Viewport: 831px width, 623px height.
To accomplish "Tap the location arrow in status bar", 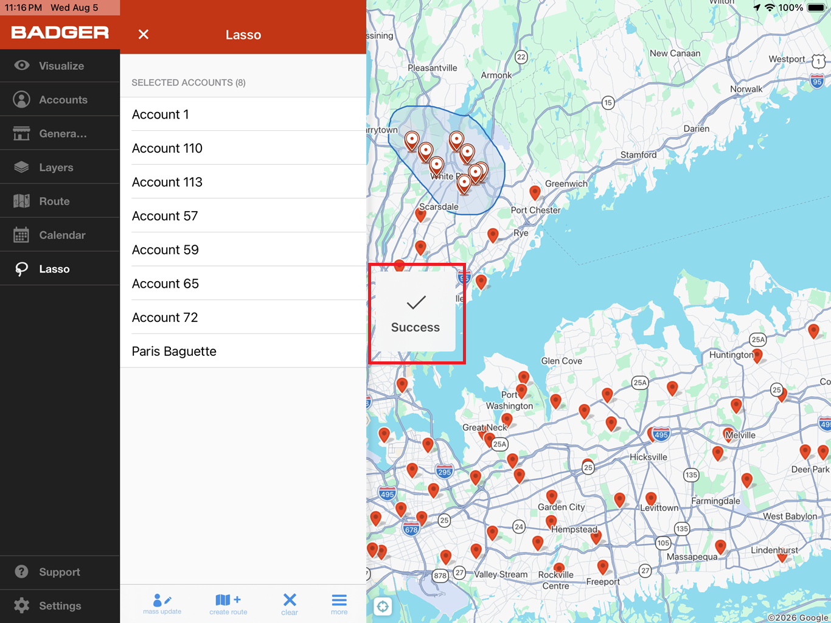I will pyautogui.click(x=757, y=8).
